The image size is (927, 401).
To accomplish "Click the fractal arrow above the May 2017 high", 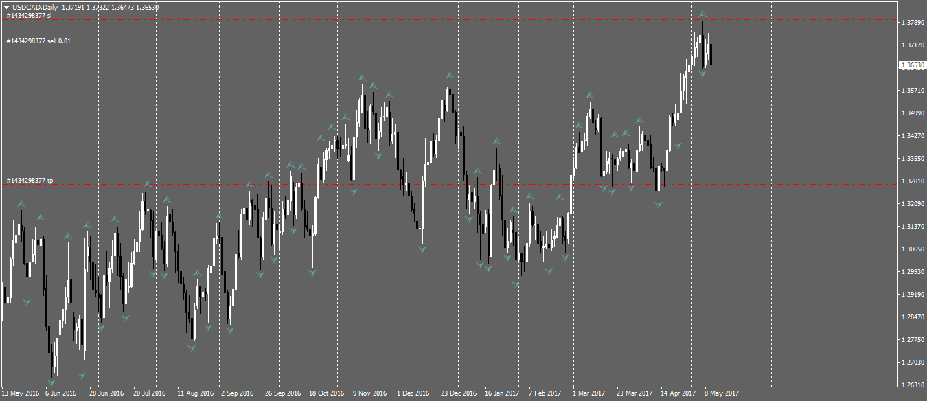I will coord(702,14).
